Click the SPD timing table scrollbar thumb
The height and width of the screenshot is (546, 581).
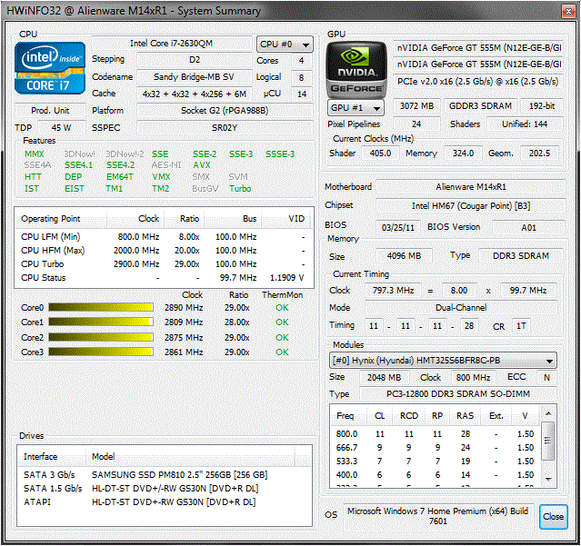click(x=547, y=441)
